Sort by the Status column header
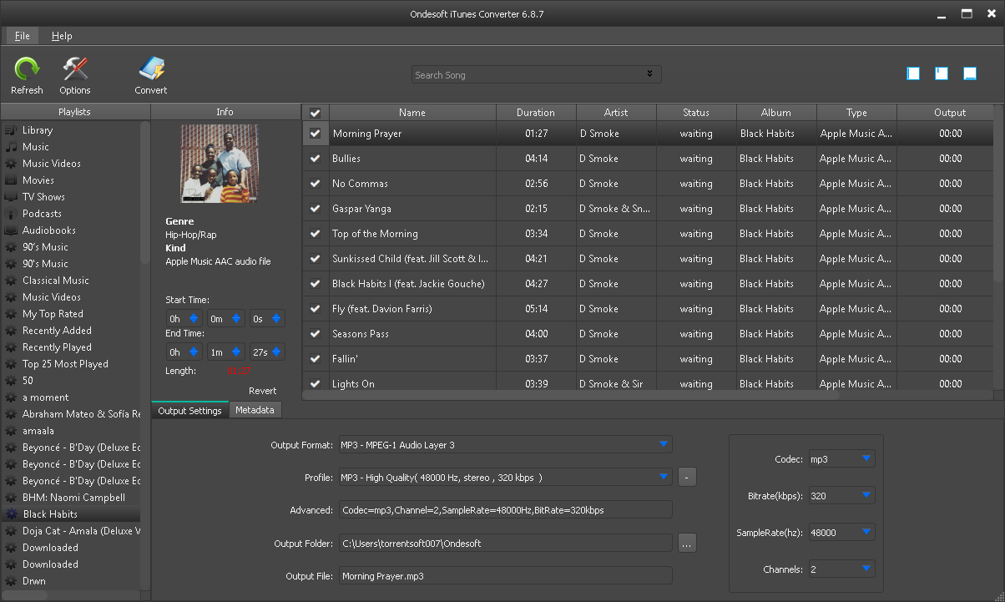 [696, 113]
